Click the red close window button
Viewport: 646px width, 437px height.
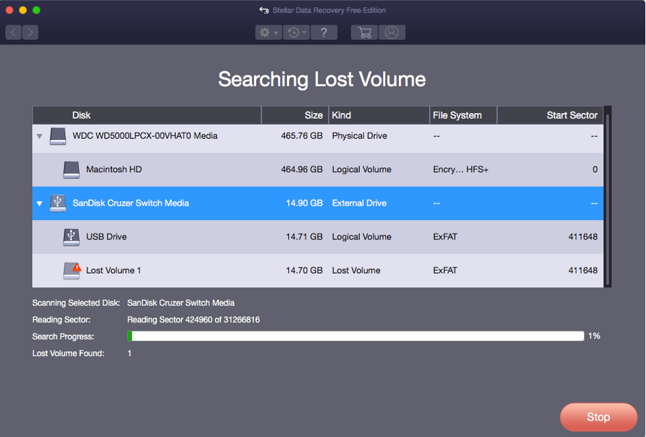tap(10, 10)
